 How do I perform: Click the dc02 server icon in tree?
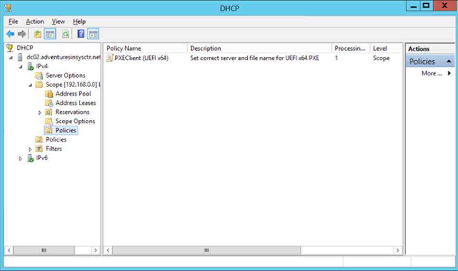point(20,57)
